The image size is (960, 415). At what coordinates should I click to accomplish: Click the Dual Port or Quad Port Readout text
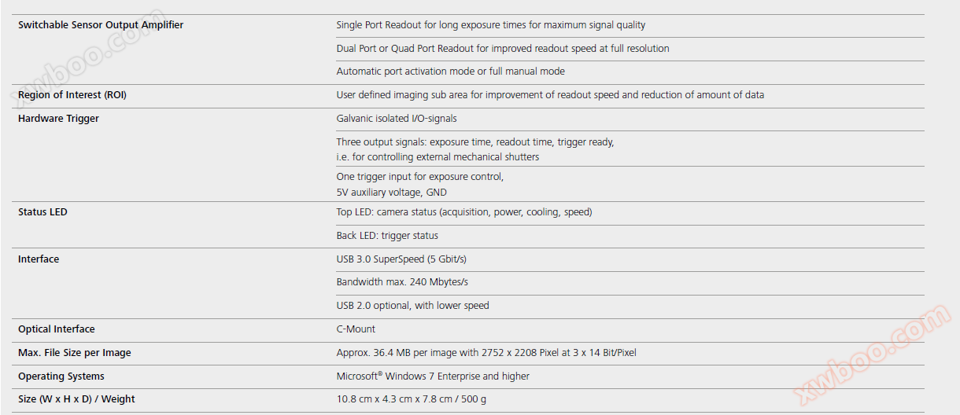tap(503, 49)
